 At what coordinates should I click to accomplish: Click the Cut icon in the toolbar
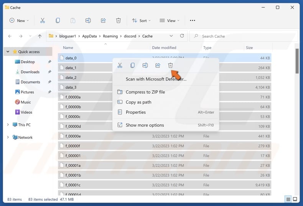coord(43,20)
